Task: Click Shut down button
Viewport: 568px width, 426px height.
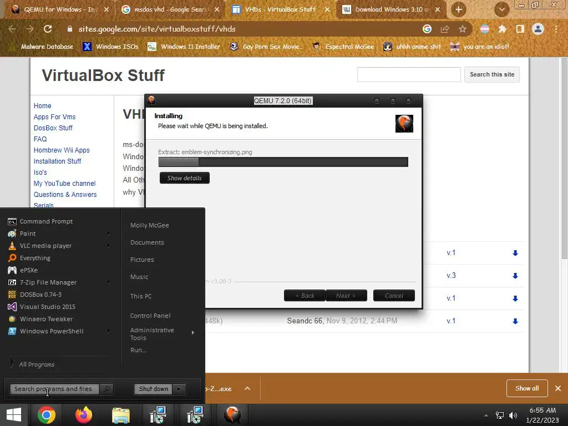Action: point(154,389)
